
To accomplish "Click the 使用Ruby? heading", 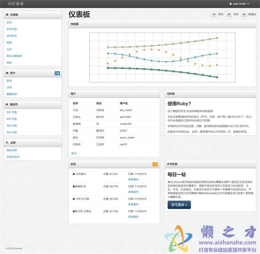I will pos(179,104).
